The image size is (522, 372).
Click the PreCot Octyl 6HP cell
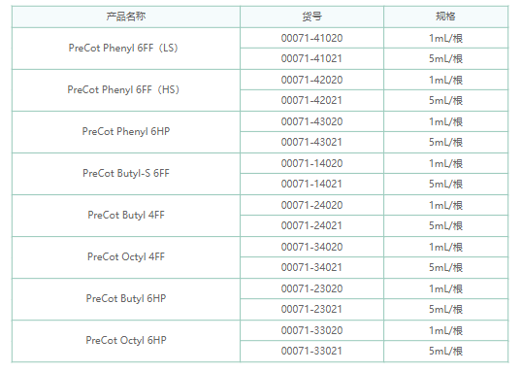tap(126, 340)
